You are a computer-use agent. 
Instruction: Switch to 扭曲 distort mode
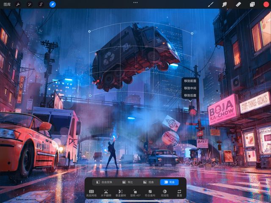[x=149, y=182]
